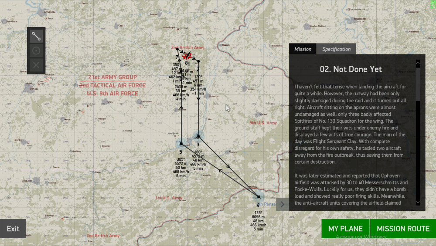Click the Exit button
Screen dimensions: 436x246
click(x=13, y=229)
